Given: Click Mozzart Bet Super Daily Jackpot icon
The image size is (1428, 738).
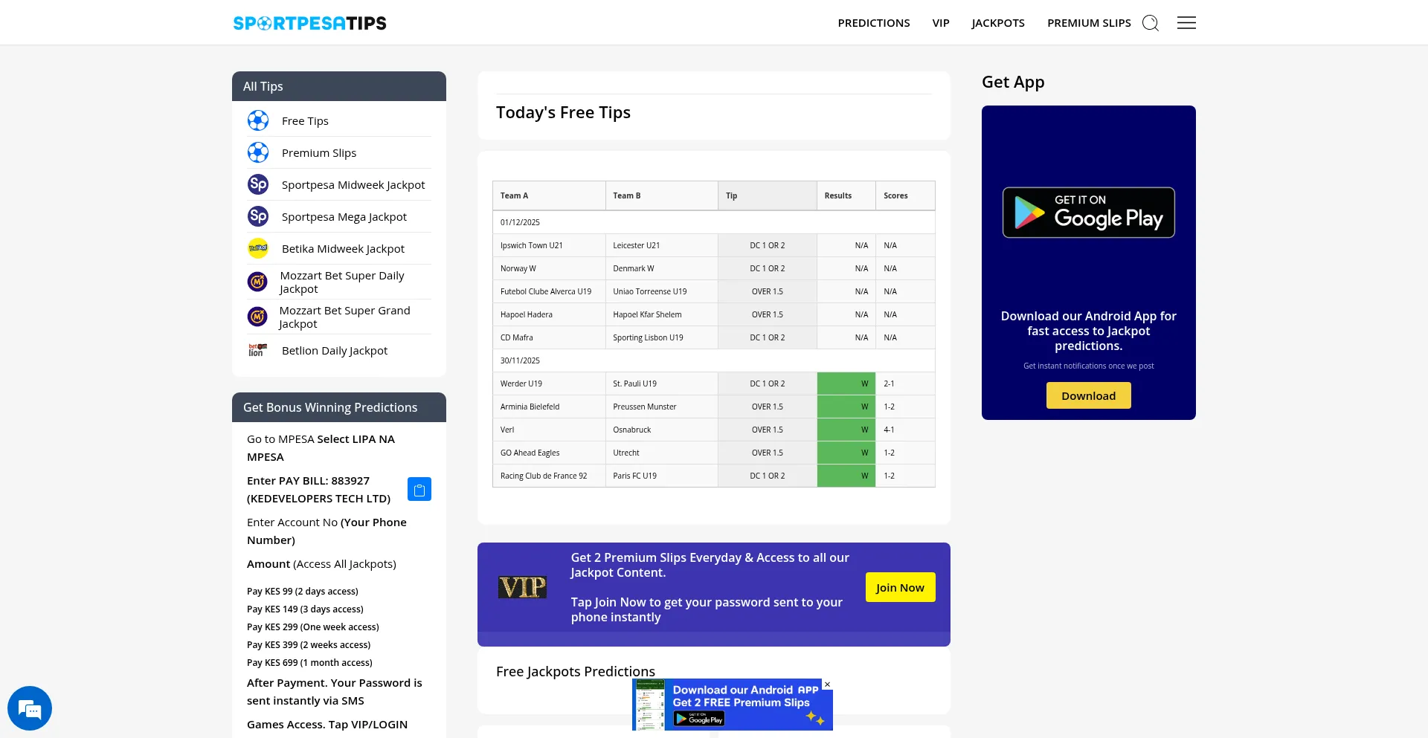Looking at the screenshot, I should [257, 282].
